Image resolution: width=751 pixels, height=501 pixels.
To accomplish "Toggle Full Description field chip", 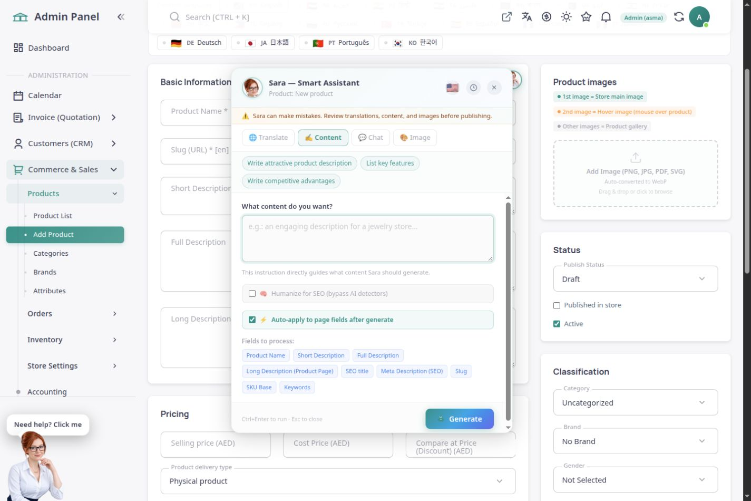I will (378, 355).
